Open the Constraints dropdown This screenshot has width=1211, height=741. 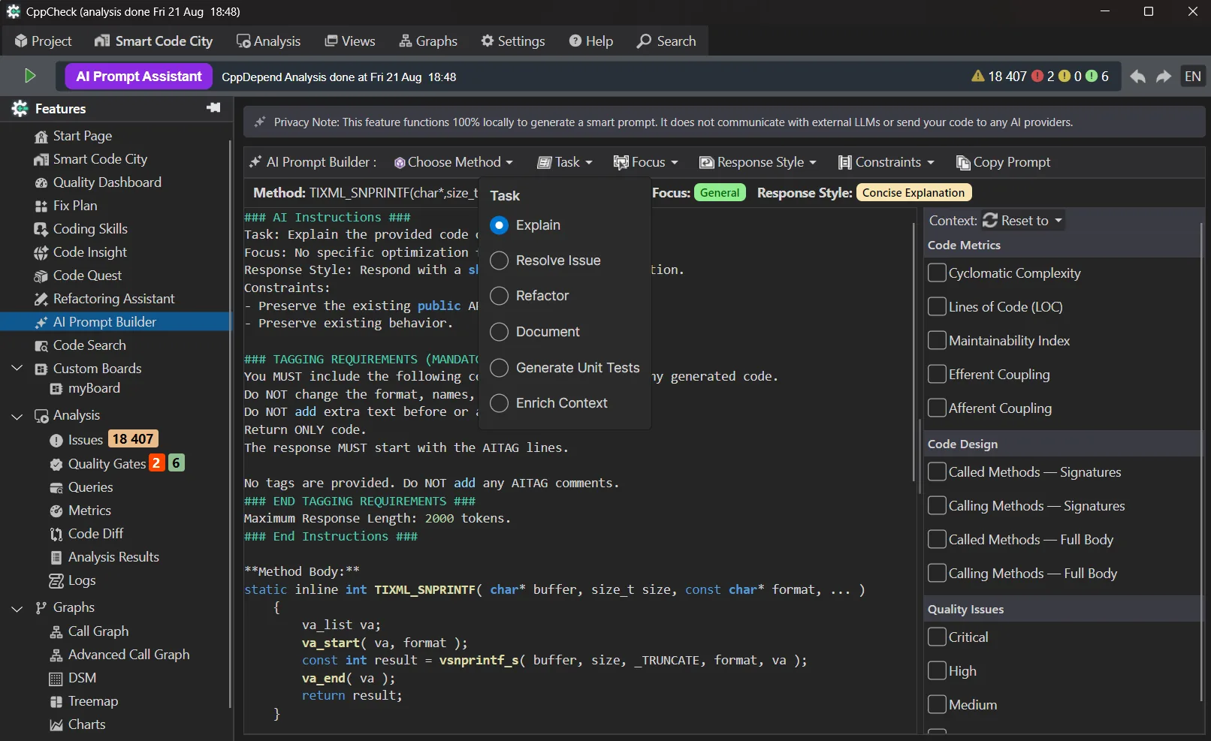tap(886, 162)
